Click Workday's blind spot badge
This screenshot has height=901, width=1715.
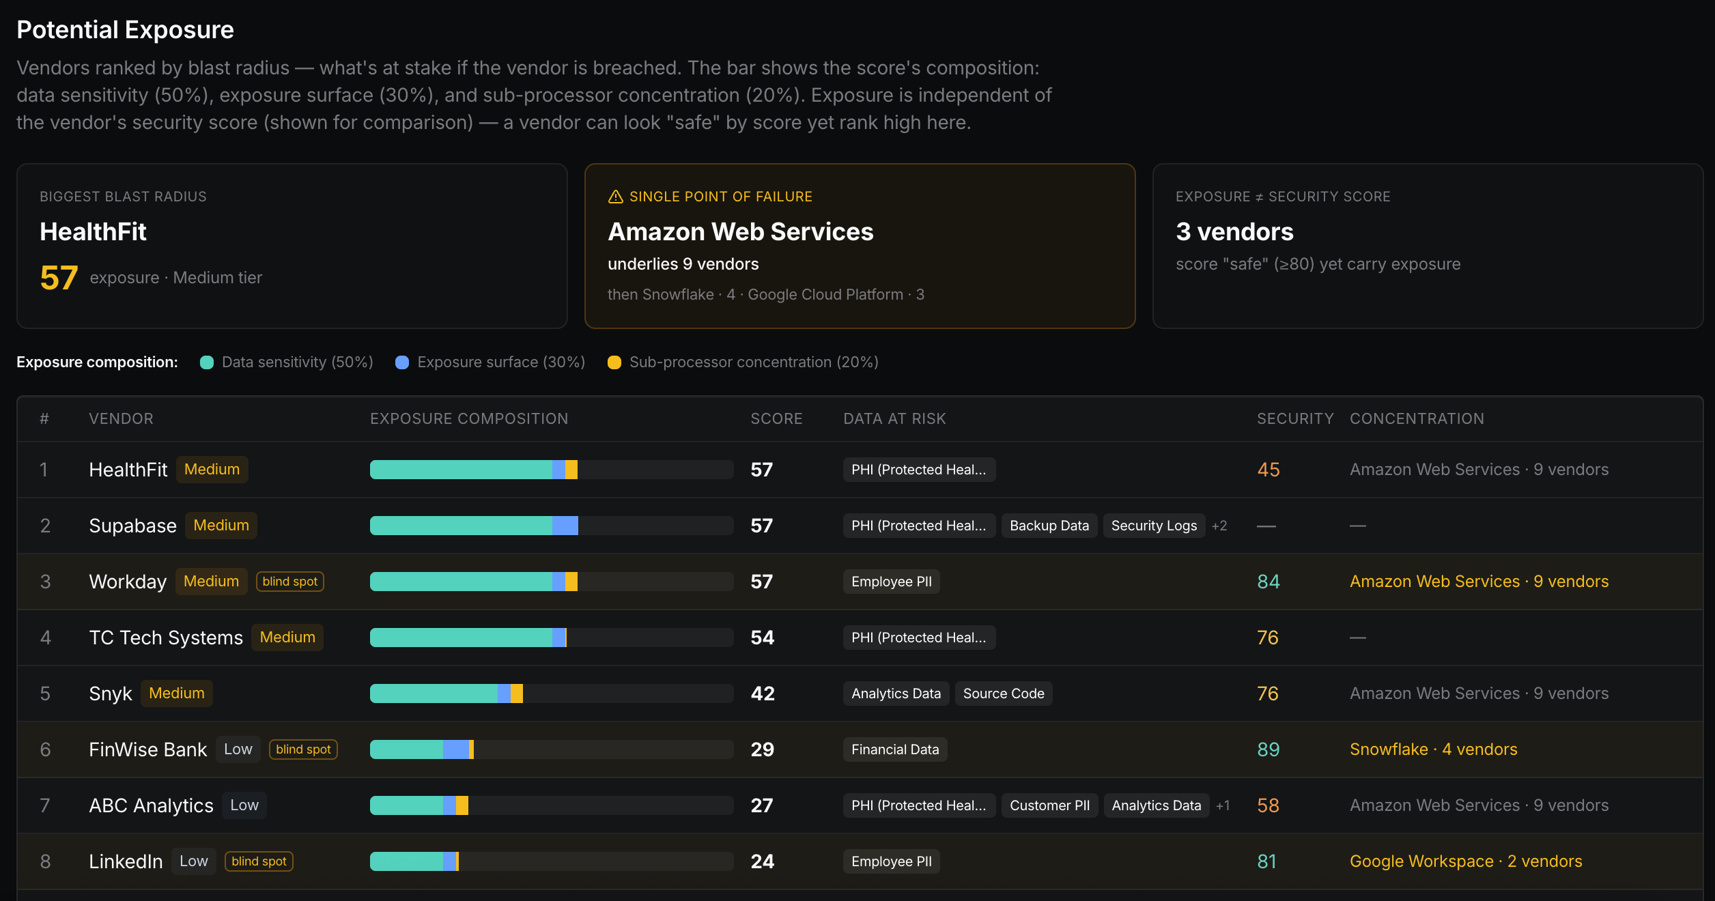(x=289, y=582)
